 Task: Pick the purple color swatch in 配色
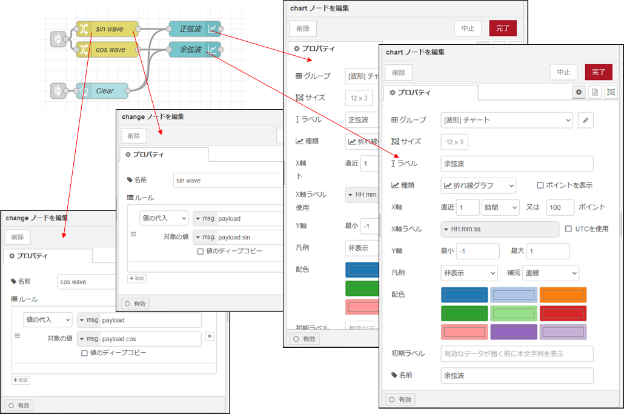514,332
